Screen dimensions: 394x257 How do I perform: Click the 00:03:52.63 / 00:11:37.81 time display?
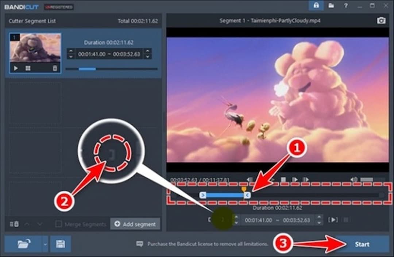pos(200,180)
